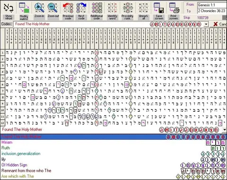Click matrix row header 3
The height and width of the screenshot is (180, 227).
2,65
